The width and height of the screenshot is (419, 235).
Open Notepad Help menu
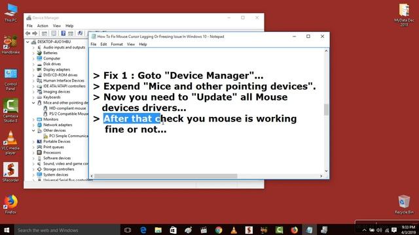tap(143, 44)
